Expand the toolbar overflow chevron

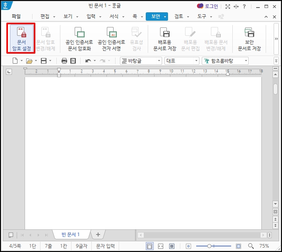[276, 61]
